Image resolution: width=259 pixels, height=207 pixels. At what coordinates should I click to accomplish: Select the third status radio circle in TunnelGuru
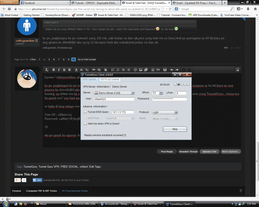tap(182, 84)
